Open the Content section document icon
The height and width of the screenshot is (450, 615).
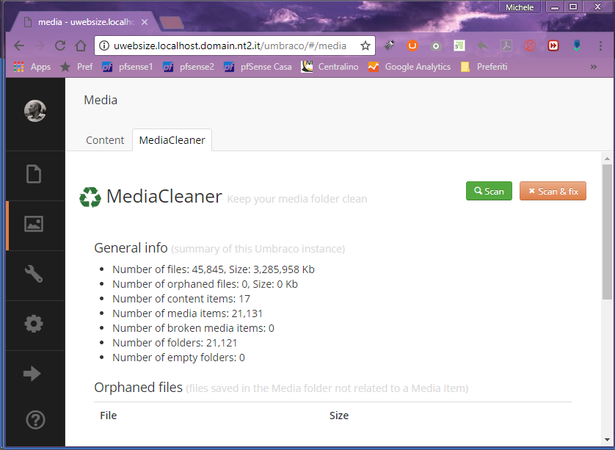click(x=34, y=174)
